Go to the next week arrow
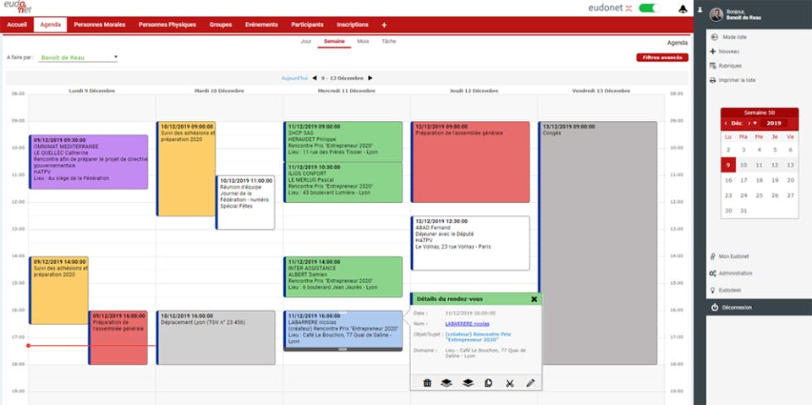Viewport: 812px width, 405px height. [370, 78]
